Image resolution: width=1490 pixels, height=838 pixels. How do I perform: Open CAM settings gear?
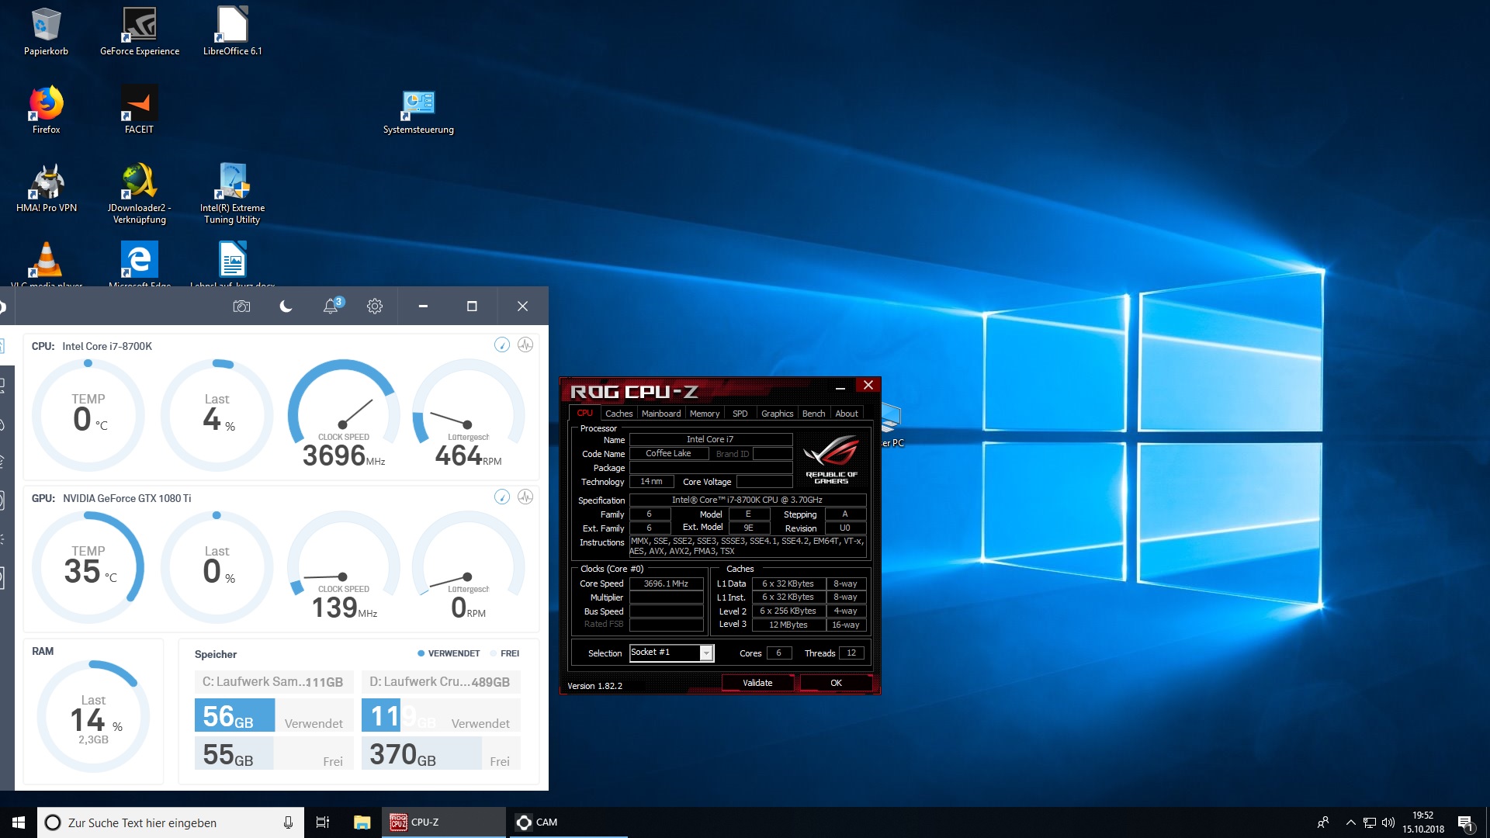[x=375, y=306]
